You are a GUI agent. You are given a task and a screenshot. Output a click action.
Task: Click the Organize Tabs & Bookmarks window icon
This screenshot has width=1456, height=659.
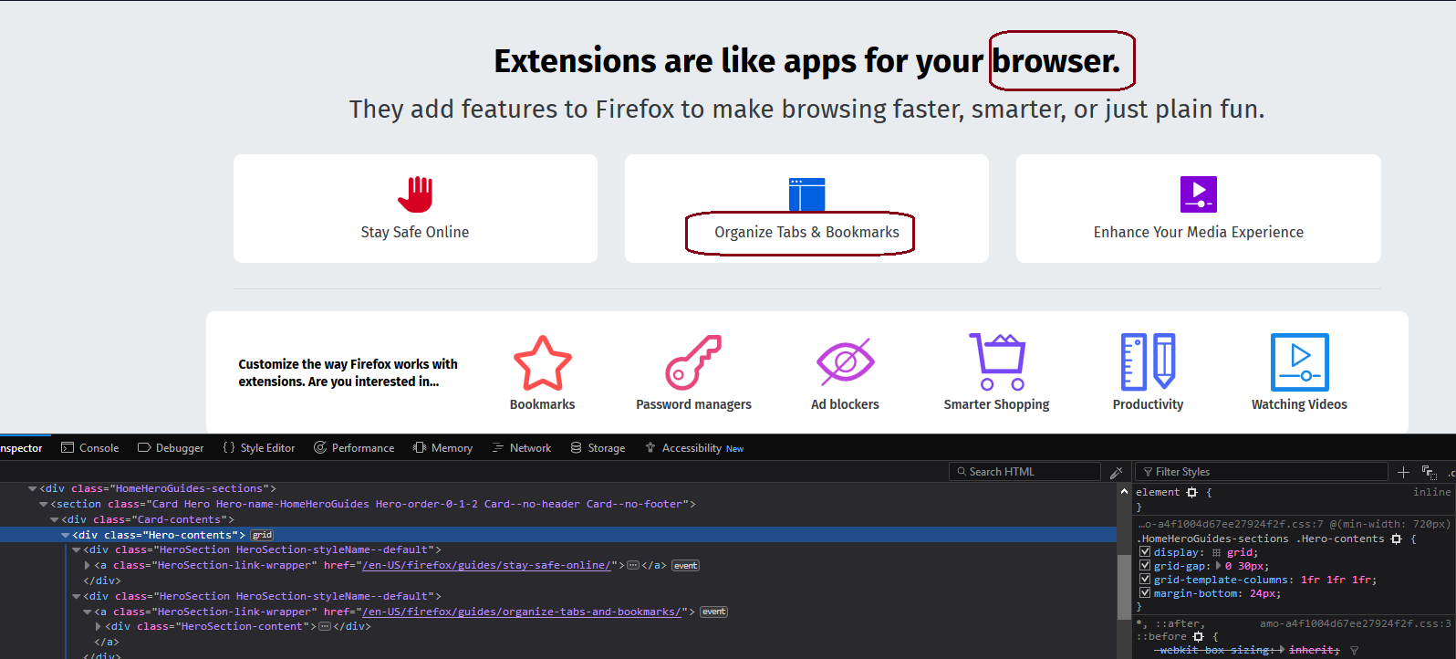[806, 194]
